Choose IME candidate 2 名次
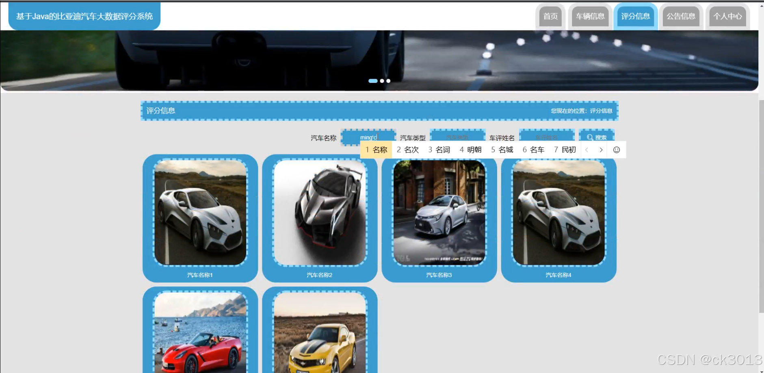This screenshot has width=764, height=373. (x=408, y=150)
